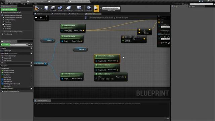Collapse the SpringArm component tree
215x121 pixels.
pos(2,24)
